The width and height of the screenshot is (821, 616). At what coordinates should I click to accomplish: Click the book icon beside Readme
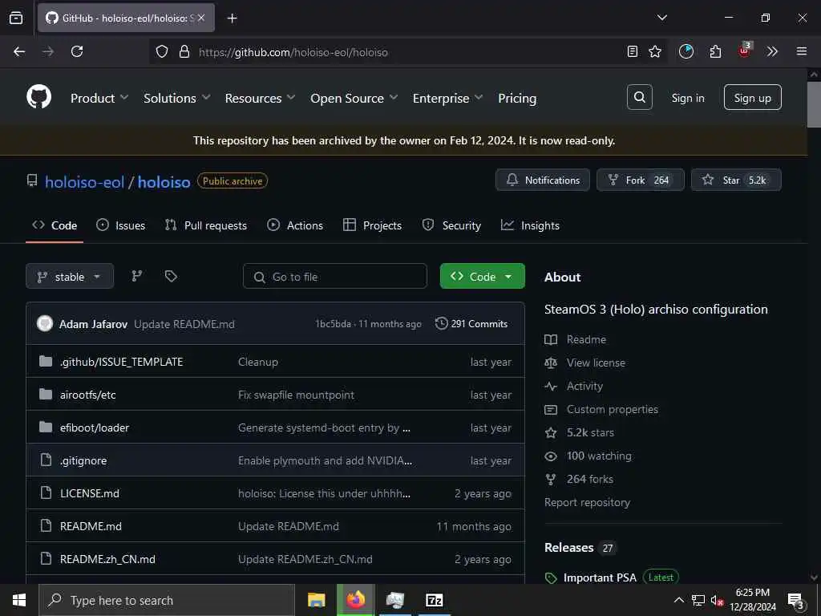(x=551, y=339)
